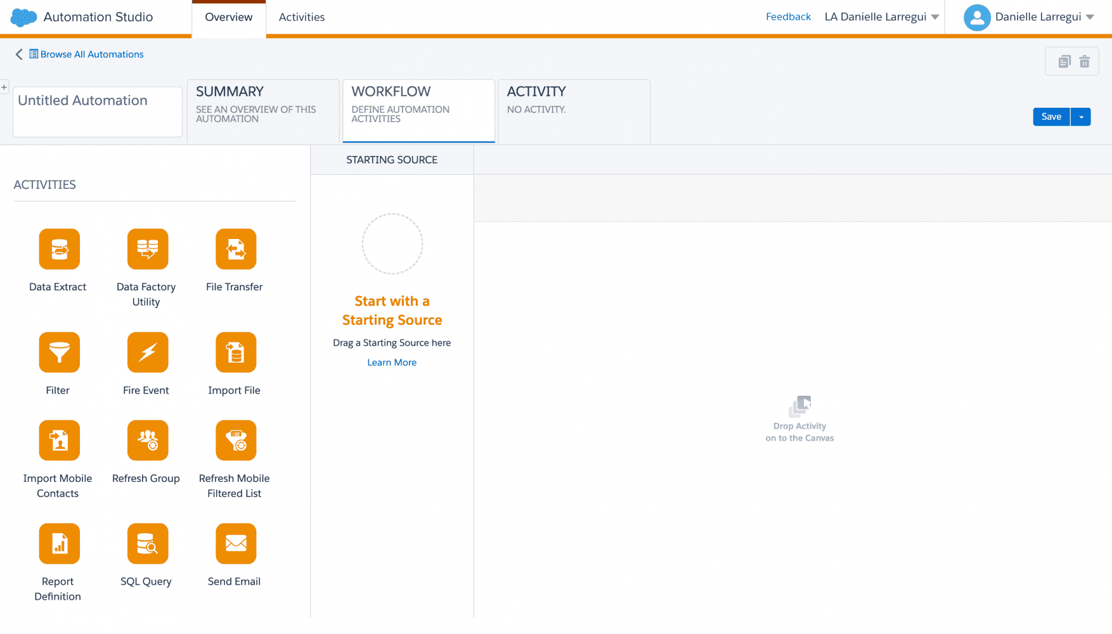Click the user avatar icon

(977, 18)
